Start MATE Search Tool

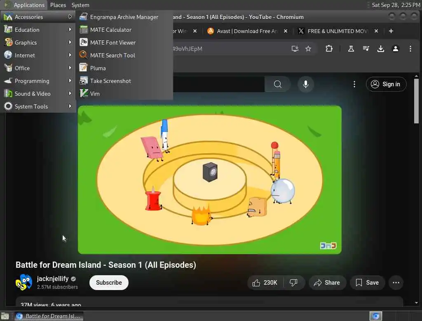pos(124,55)
